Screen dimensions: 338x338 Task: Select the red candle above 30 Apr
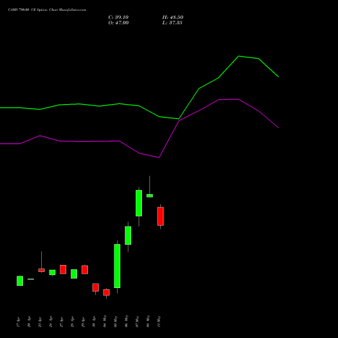[x=95, y=287]
